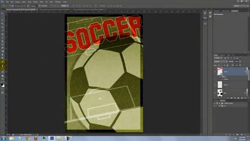Open the anti-aliasing Smooth dropdown

[64, 6]
